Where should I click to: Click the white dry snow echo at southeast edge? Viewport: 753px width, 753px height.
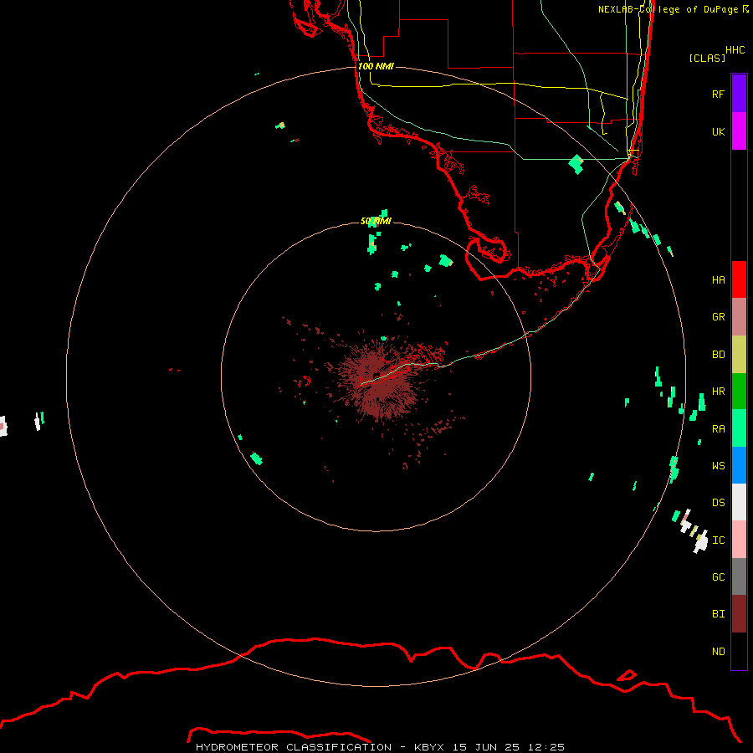700,541
